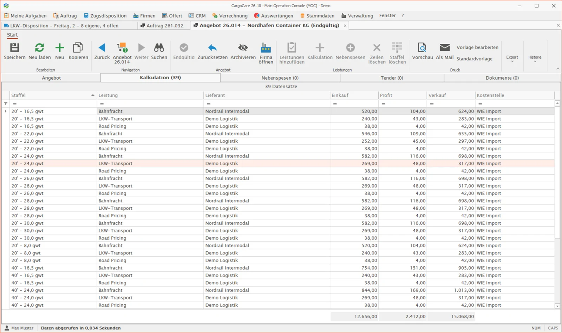Viewport: 562px width, 333px height.
Task: Switch to the Dokumente (0) tab
Action: [502, 78]
